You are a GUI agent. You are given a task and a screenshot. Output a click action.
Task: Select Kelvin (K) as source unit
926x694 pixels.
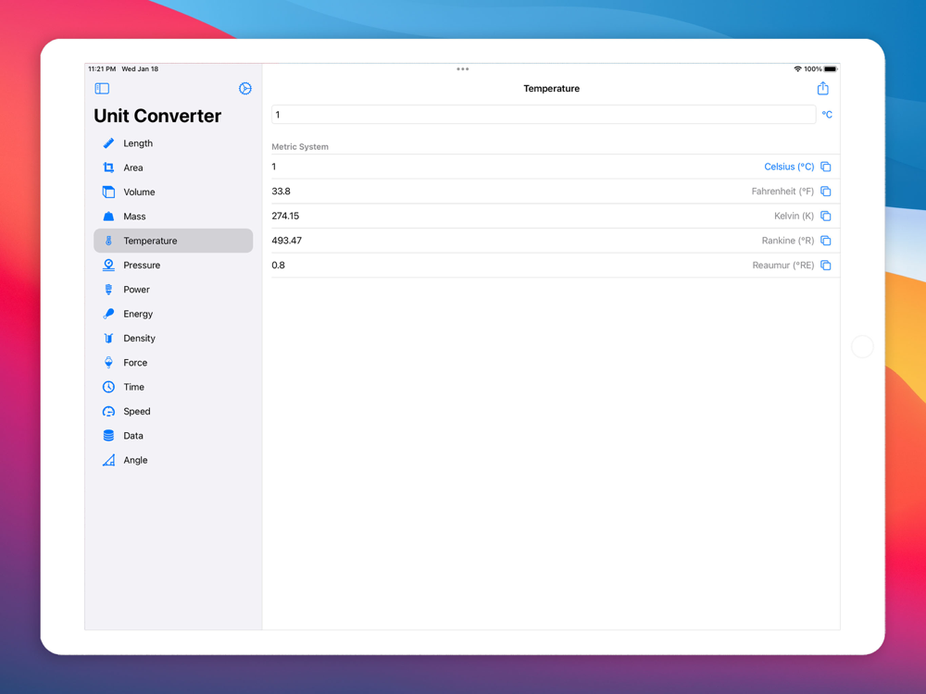[x=794, y=216]
